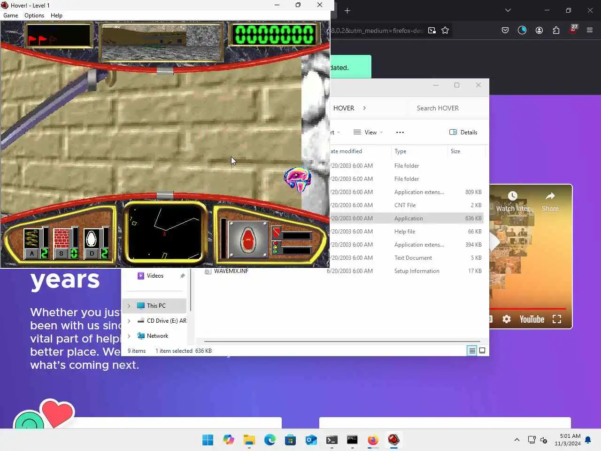Click the Search HOVER box in File Explorer
The height and width of the screenshot is (451, 601).
(x=446, y=108)
